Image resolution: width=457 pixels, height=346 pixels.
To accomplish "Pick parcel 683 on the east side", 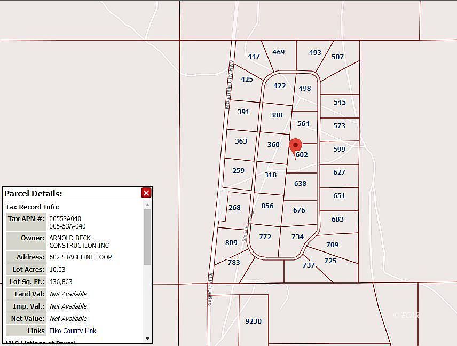I will 338,219.
